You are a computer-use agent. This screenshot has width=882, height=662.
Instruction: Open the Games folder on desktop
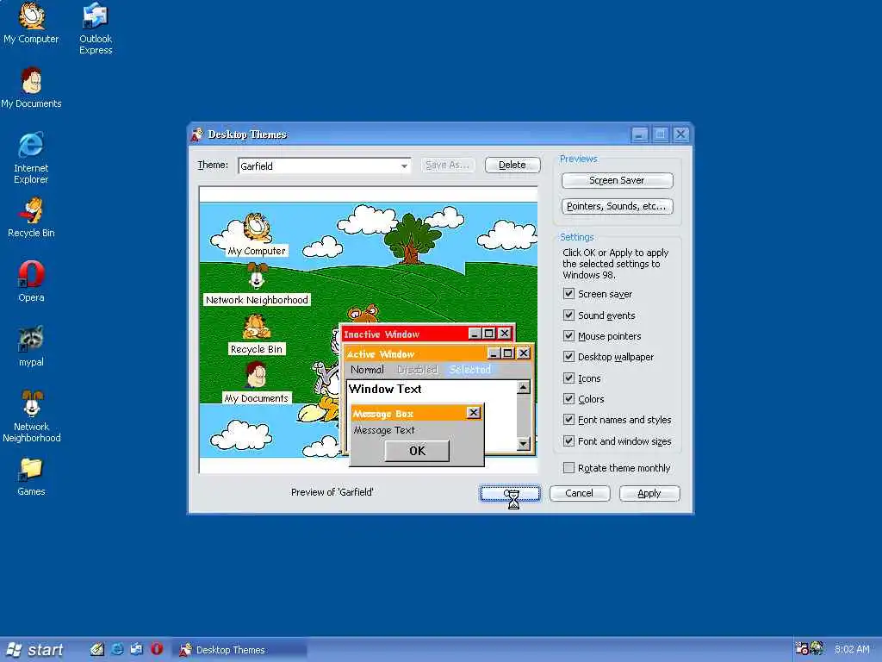(x=32, y=478)
